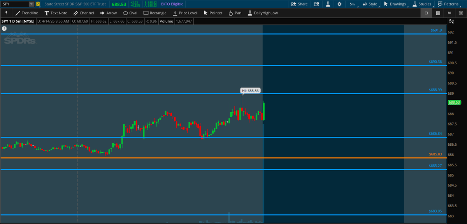This screenshot has width=467, height=224.
Task: Click the large 688.53 last price
Action: point(119,4)
